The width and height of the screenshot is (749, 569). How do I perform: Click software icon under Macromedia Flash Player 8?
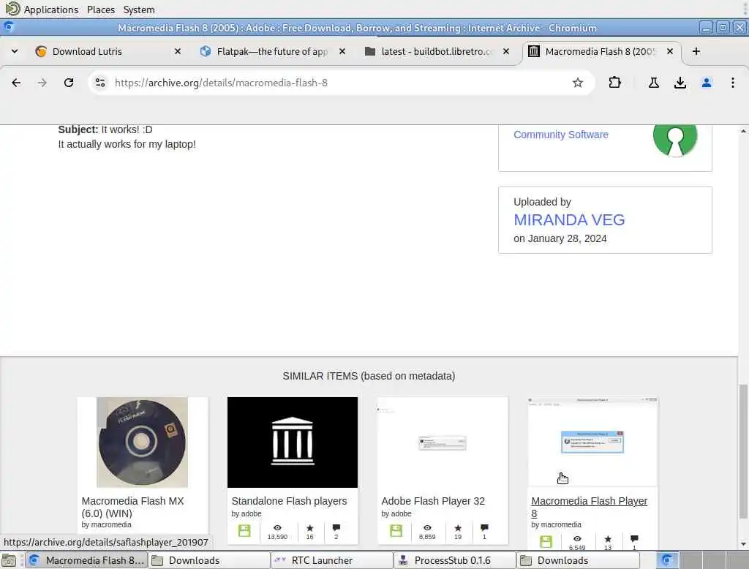click(x=546, y=542)
